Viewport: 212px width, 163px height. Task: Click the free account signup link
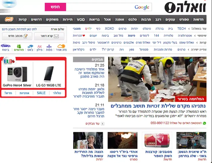coord(19,29)
